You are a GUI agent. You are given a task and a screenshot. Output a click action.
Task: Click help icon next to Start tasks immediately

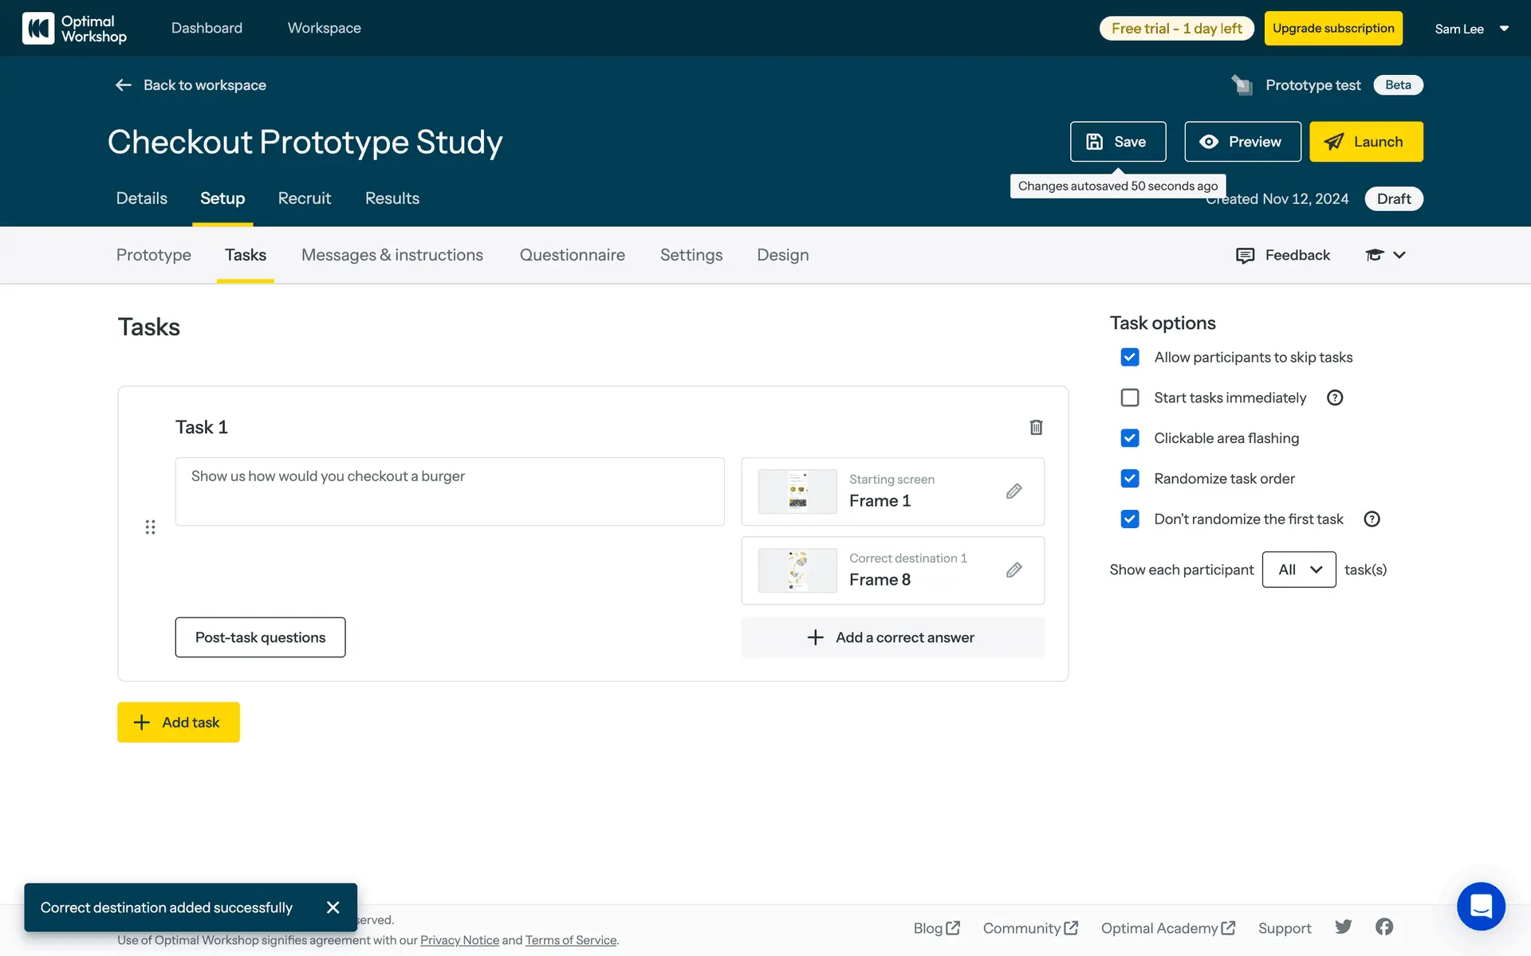tap(1335, 398)
